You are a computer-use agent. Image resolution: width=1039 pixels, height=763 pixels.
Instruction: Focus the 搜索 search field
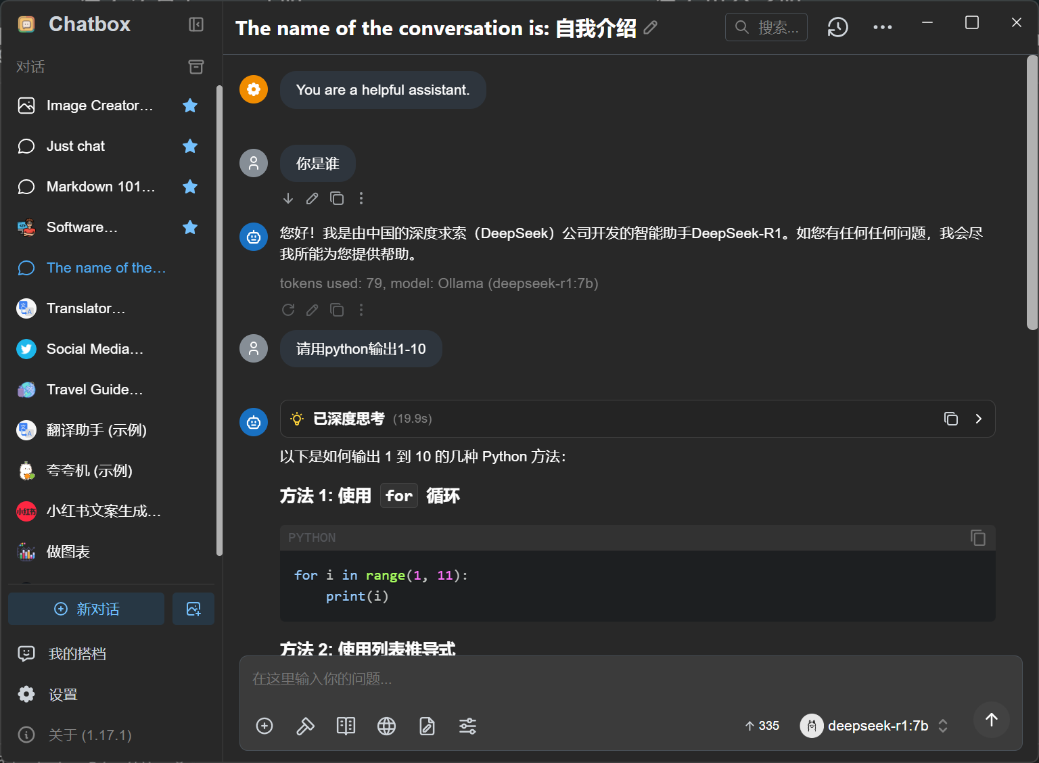coord(766,27)
